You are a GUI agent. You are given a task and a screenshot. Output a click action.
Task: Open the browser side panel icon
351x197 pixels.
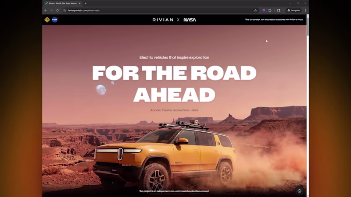[x=279, y=11]
